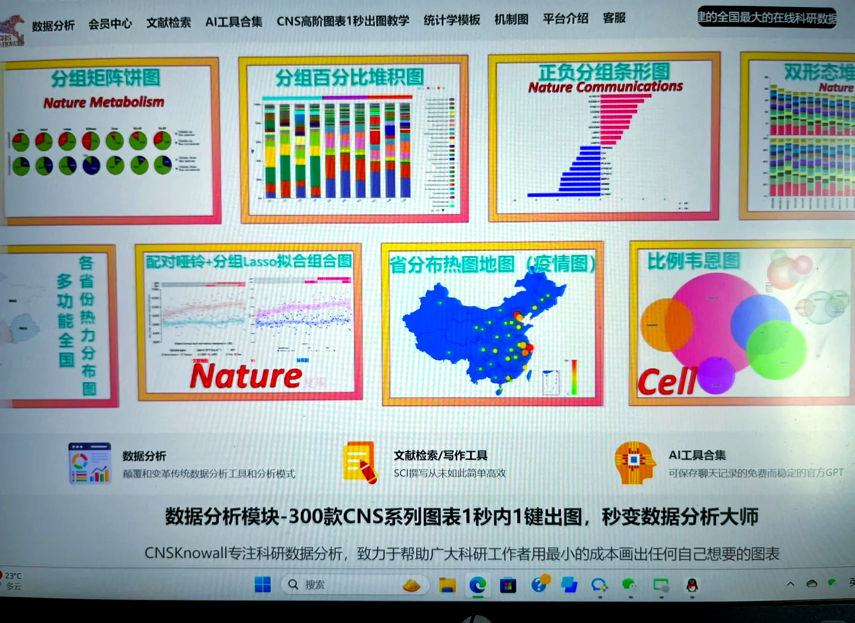The image size is (855, 623).
Task: Open the AI工具合集 navigation item
Action: click(x=234, y=22)
